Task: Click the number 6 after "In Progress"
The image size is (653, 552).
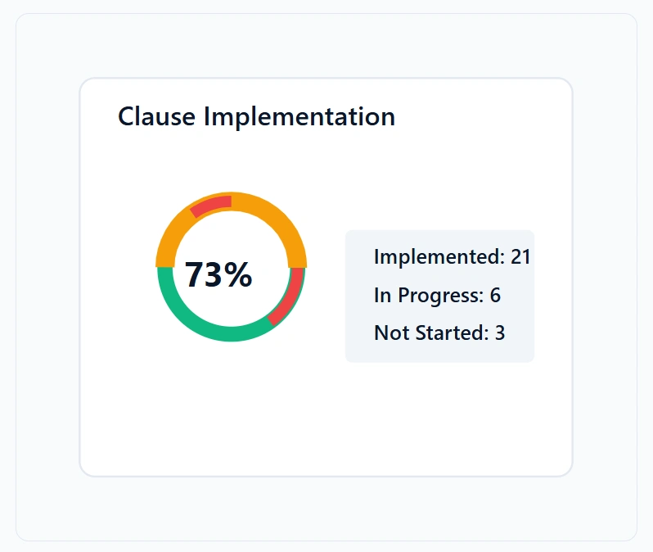Action: (x=495, y=295)
